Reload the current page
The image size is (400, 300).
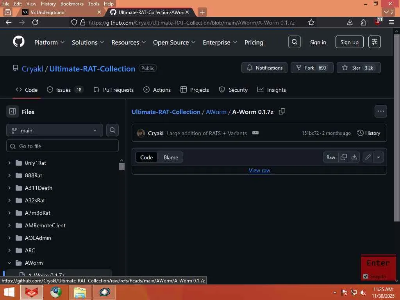[x=35, y=22]
